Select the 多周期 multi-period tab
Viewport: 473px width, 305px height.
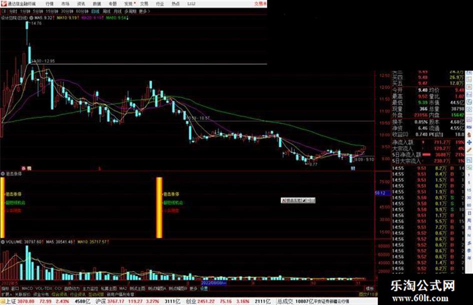pos(130,11)
